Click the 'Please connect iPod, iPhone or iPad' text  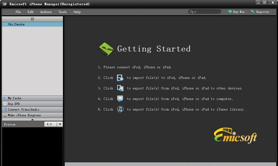click(x=137, y=67)
